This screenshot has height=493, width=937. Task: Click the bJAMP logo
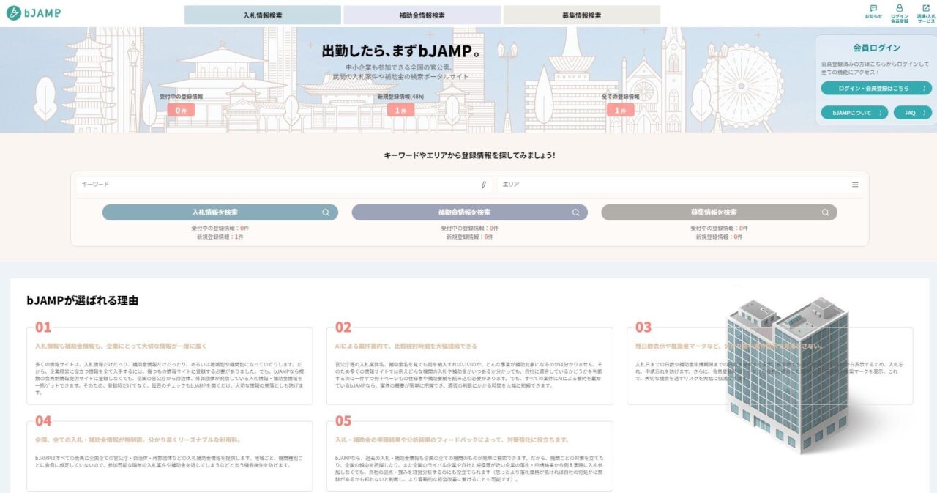click(x=34, y=13)
